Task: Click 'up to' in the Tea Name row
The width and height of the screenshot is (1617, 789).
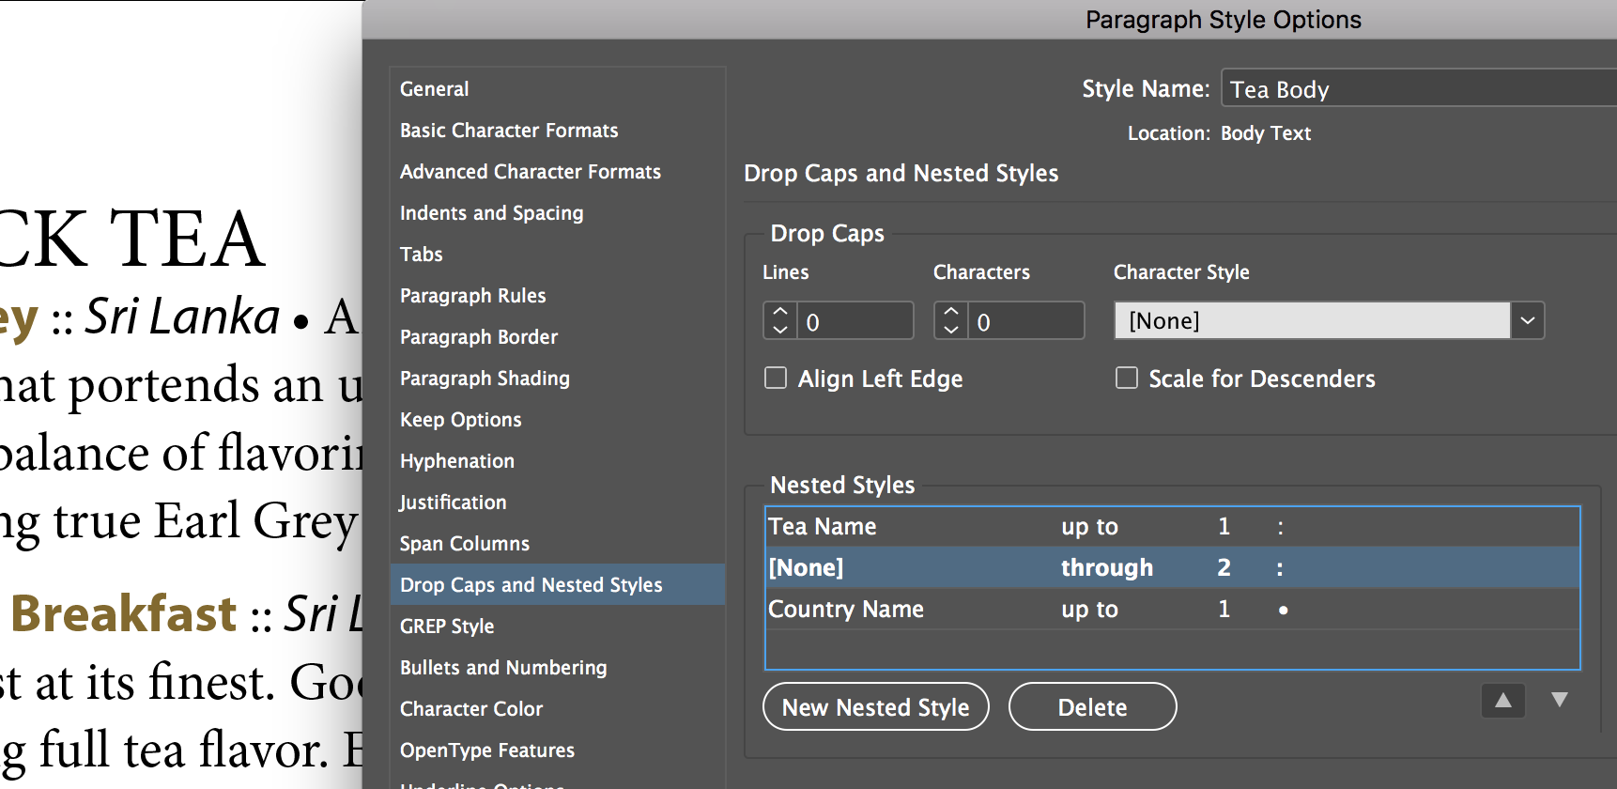Action: point(1089,527)
